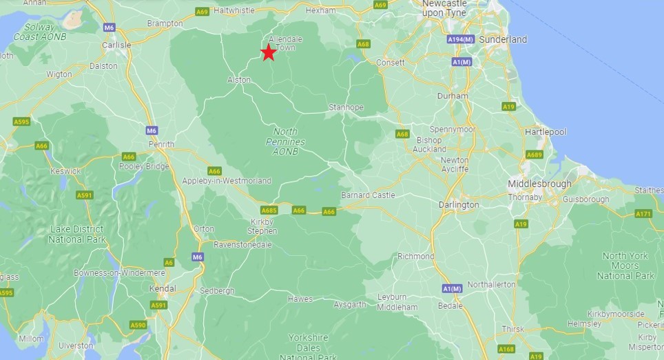Click the North Pennines AONB label
This screenshot has height=360, width=664.
click(285, 141)
